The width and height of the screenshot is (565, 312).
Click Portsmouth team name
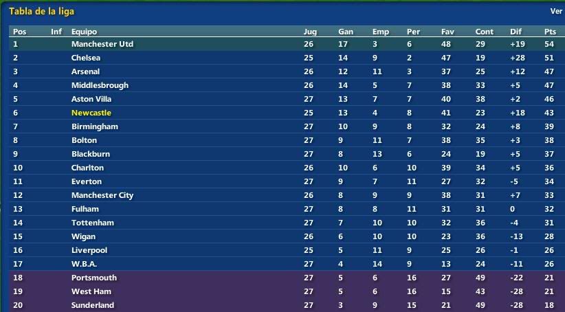(x=94, y=278)
